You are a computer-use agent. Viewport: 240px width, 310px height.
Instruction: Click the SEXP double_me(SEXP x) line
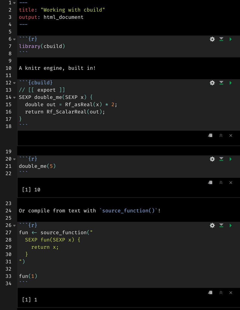coord(56,97)
